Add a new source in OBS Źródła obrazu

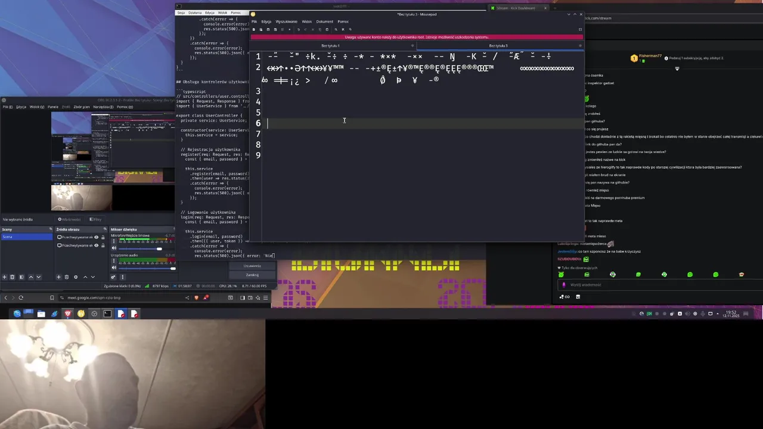(x=58, y=277)
